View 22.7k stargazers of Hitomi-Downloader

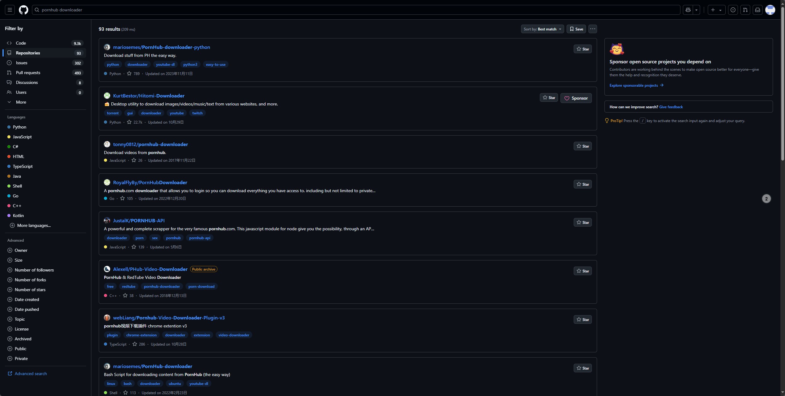click(x=135, y=122)
